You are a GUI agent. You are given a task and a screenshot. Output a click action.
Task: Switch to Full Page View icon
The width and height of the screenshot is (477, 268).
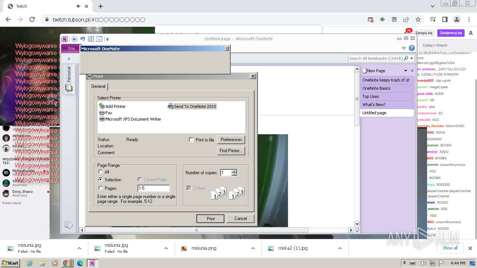pyautogui.click(x=99, y=39)
